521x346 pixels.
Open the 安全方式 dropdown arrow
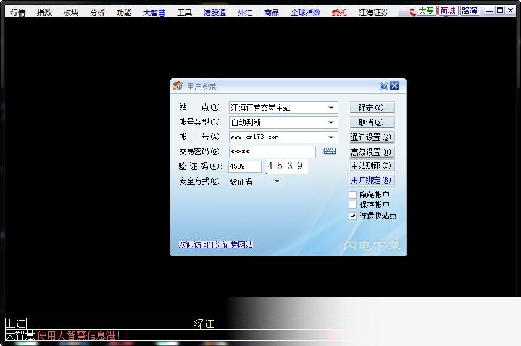coord(277,181)
